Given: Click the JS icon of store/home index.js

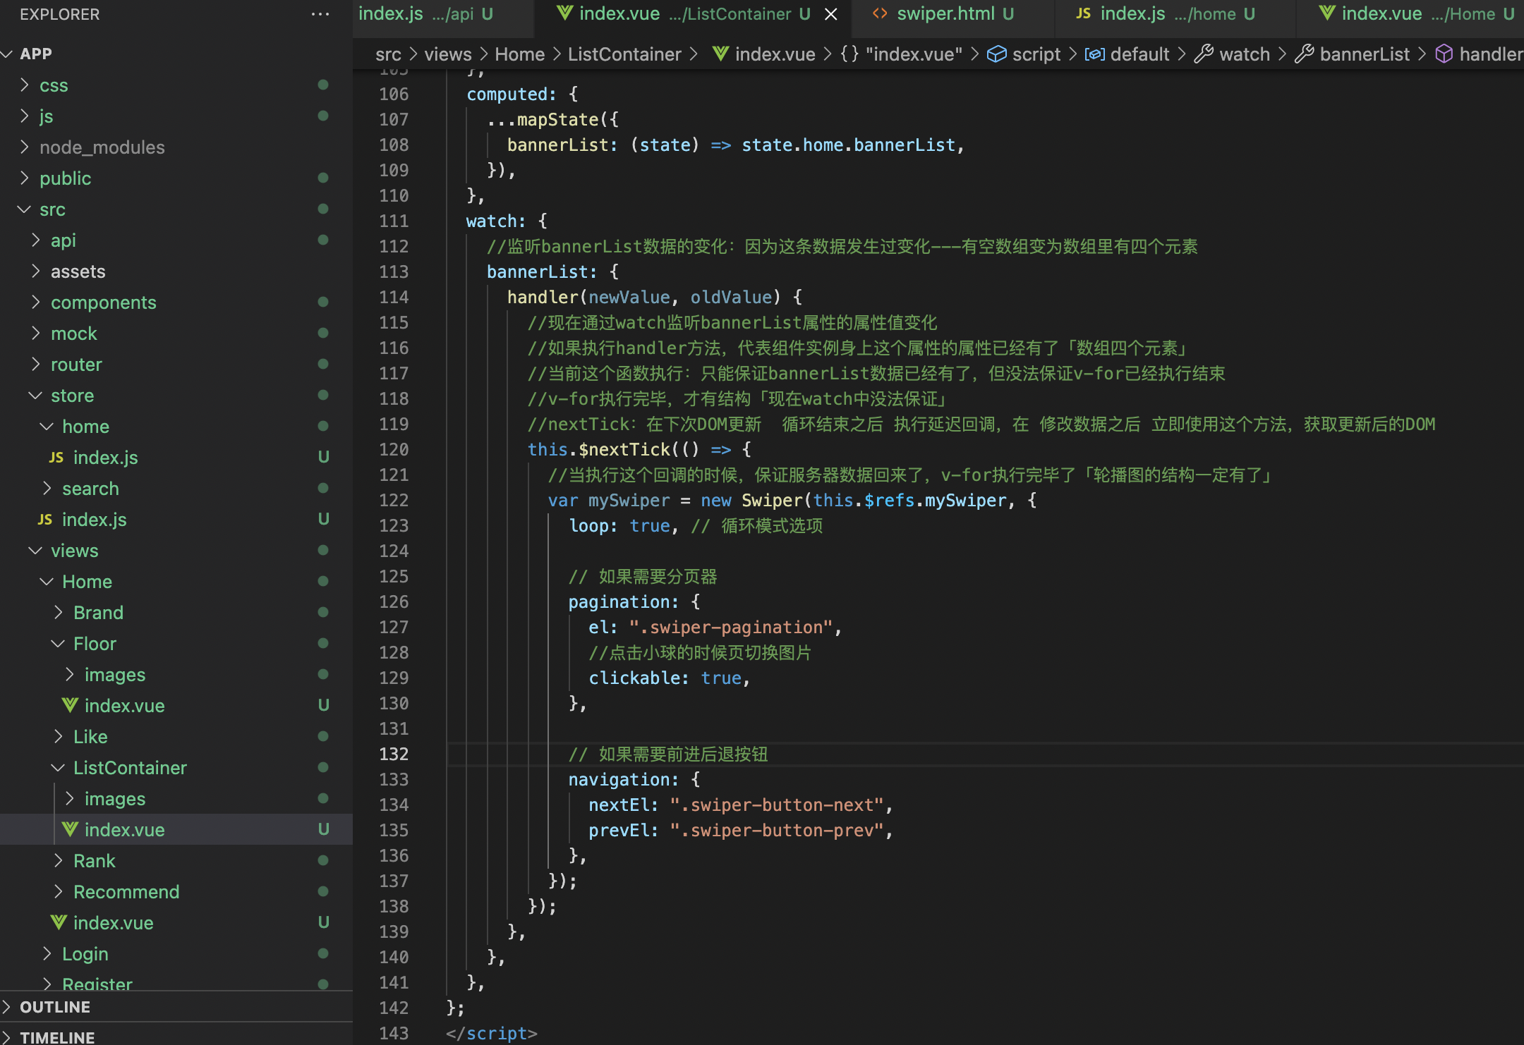Looking at the screenshot, I should (x=56, y=458).
